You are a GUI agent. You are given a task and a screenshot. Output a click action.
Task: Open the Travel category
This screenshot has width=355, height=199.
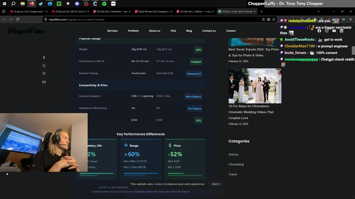(233, 174)
